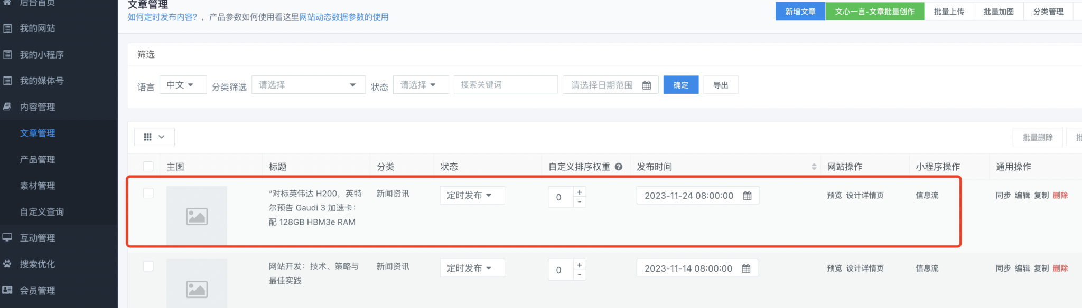The height and width of the screenshot is (308, 1082).
Task: Open the grid column view selector
Action: coord(154,137)
